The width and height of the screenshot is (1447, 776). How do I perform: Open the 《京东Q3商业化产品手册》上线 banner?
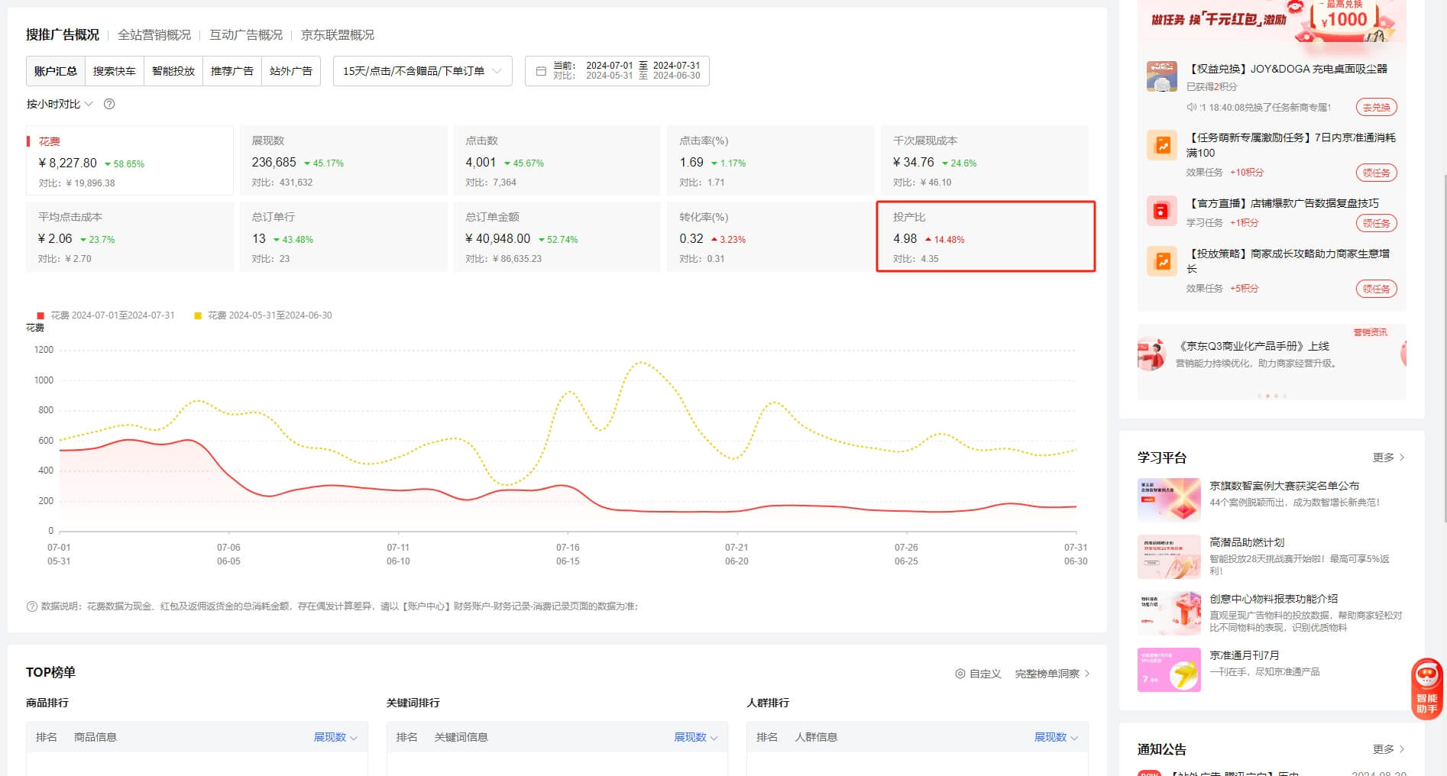coord(1271,361)
